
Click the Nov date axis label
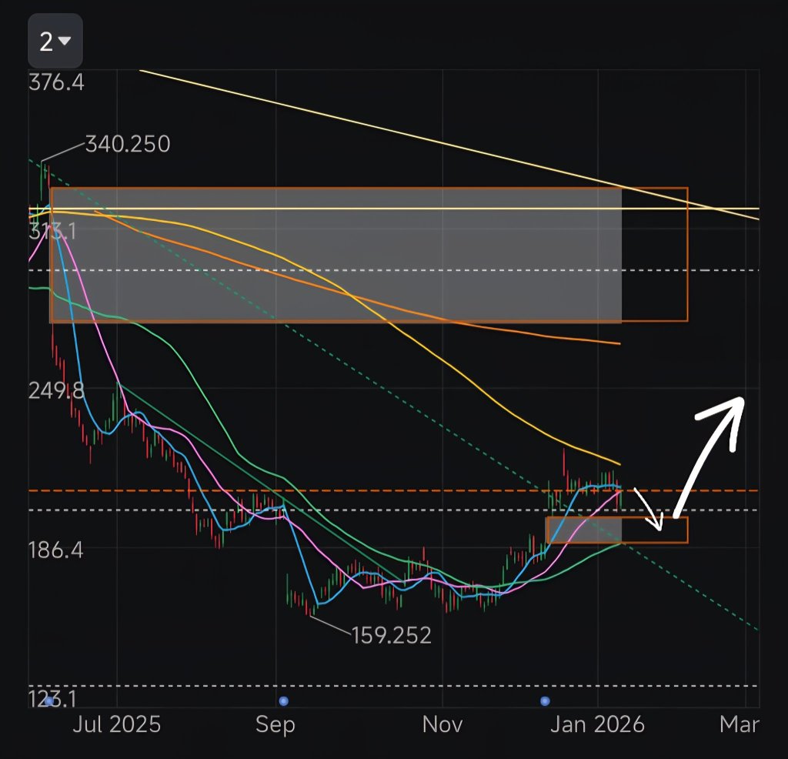[x=442, y=725]
